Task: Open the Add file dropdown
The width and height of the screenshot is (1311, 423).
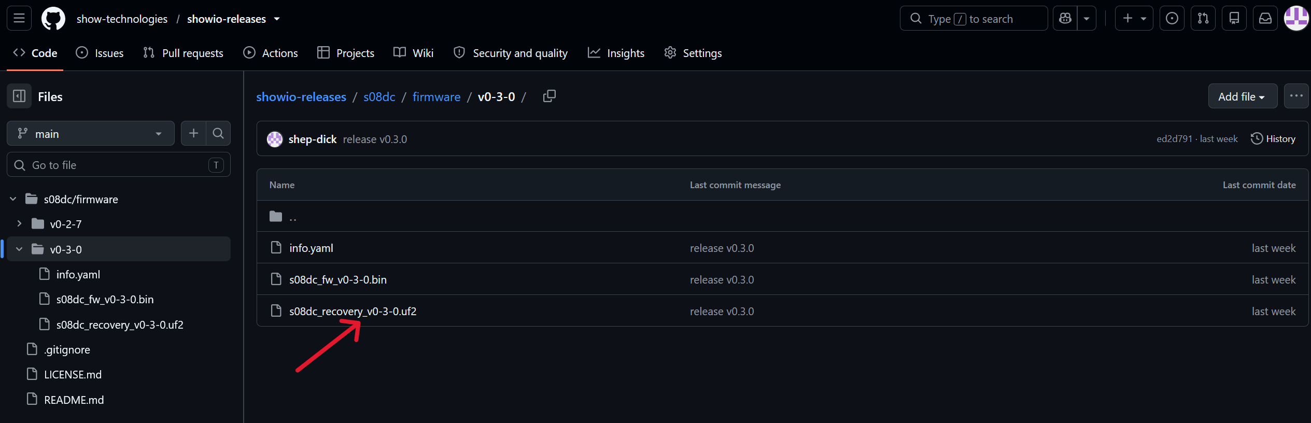Action: [x=1243, y=96]
